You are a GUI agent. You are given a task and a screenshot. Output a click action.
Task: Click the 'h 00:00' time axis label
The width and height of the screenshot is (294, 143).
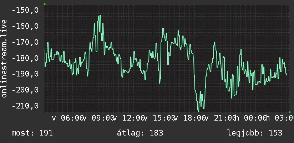[x=251, y=118]
